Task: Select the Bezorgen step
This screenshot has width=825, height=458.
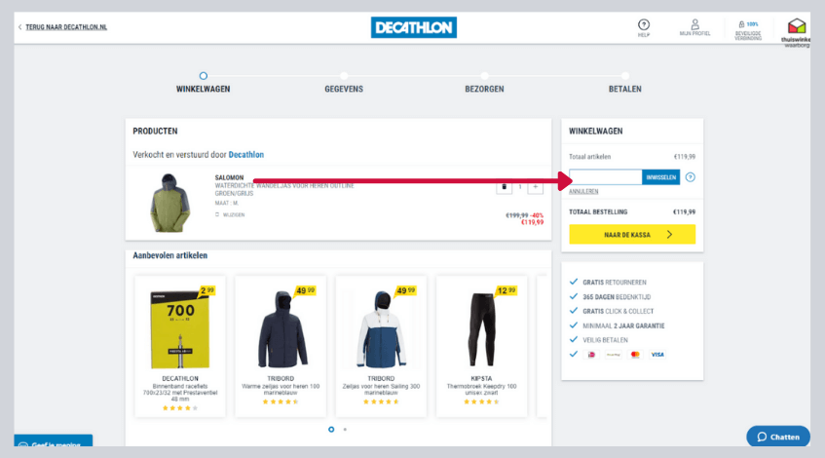Action: pyautogui.click(x=484, y=84)
